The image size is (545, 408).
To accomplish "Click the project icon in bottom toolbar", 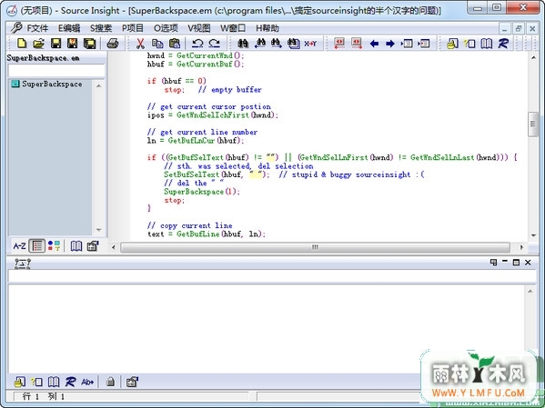I will 19,382.
